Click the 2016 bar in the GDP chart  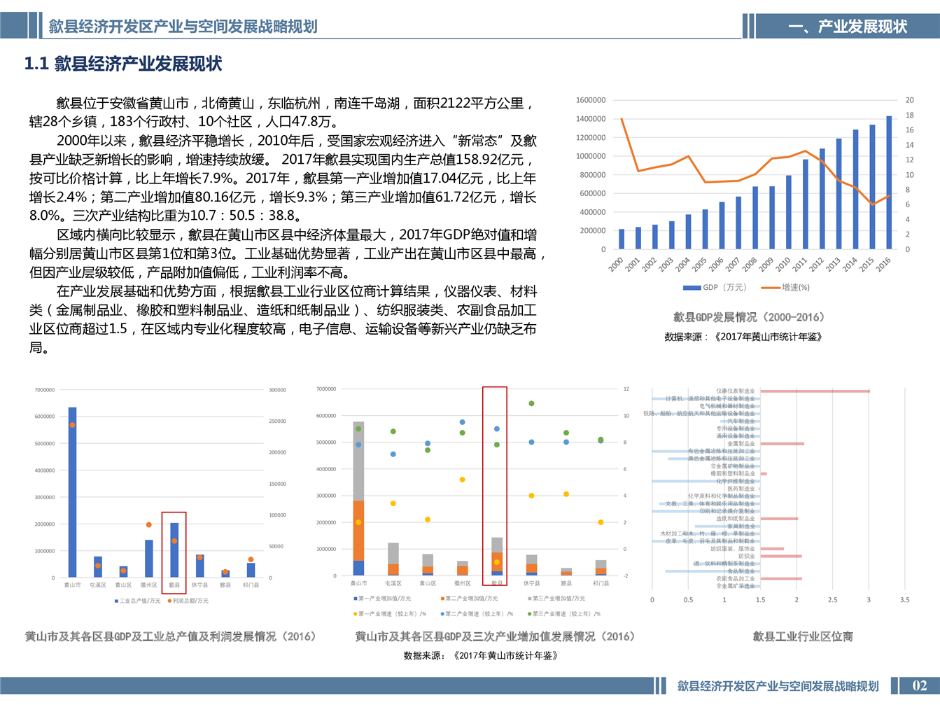pyautogui.click(x=889, y=183)
